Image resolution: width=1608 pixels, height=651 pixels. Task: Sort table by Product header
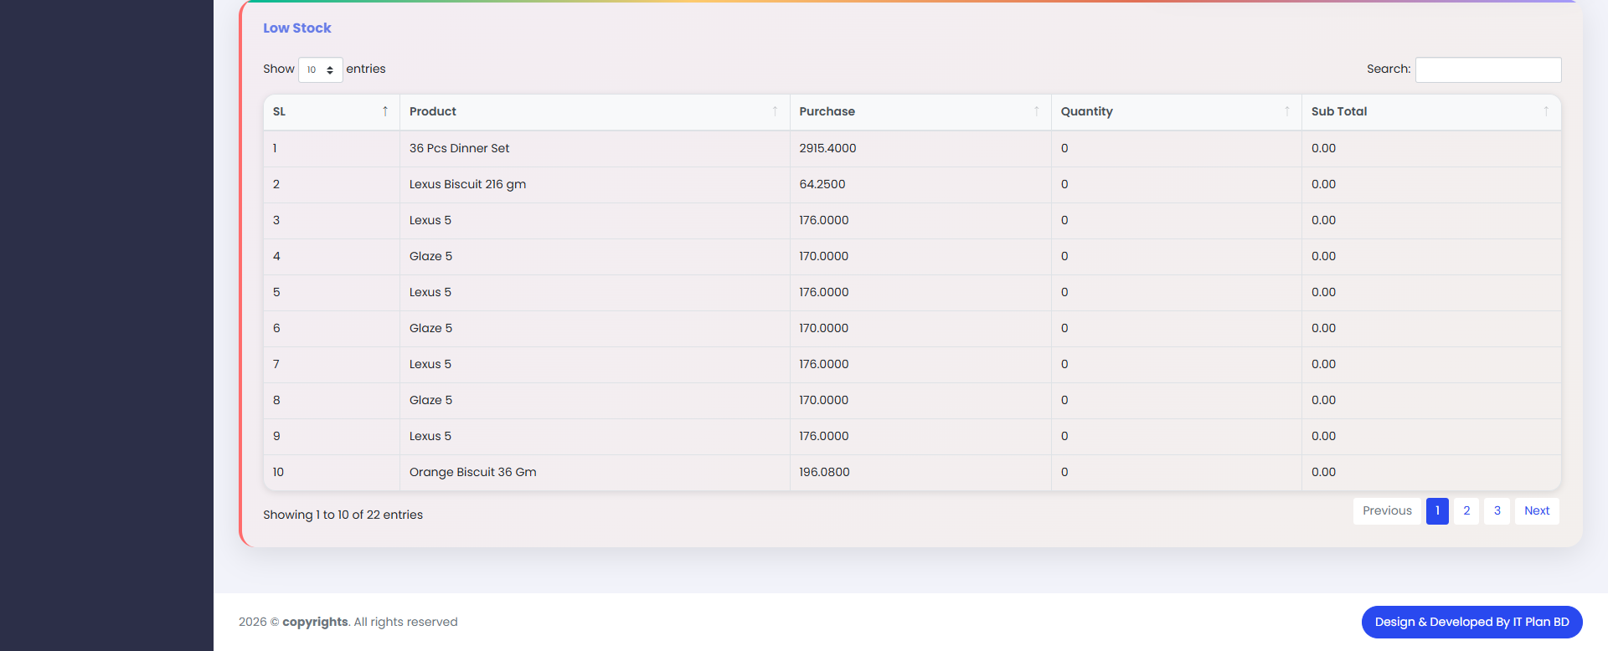433,111
